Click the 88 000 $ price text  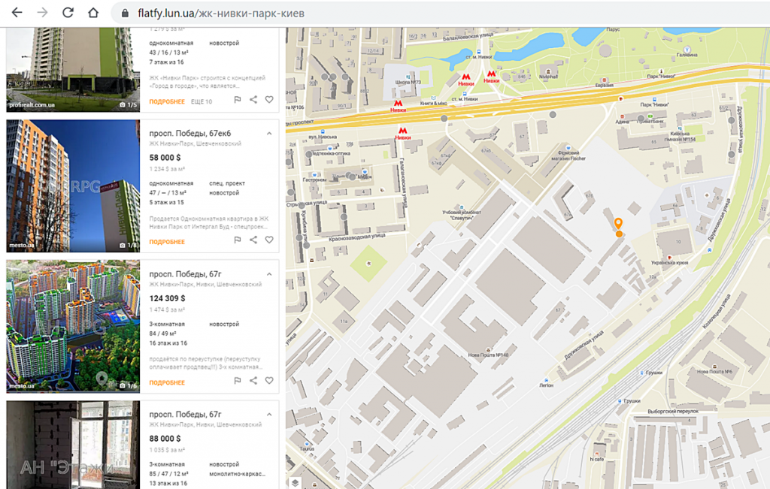(x=165, y=439)
